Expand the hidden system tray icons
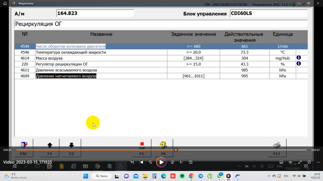Screen dimensions: 323x181 [269, 176]
